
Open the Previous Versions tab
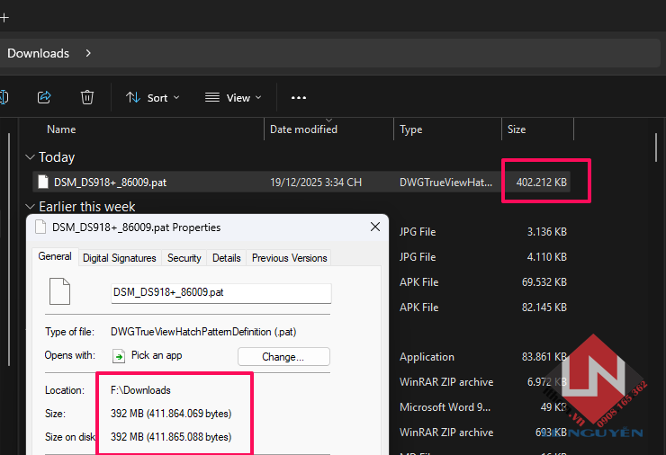[289, 258]
